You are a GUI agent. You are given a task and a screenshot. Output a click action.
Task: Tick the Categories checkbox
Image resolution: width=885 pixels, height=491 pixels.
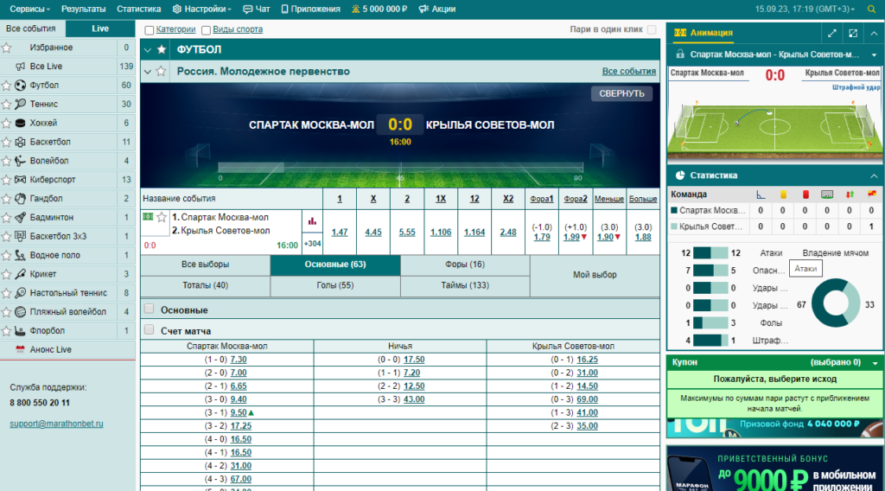(149, 30)
